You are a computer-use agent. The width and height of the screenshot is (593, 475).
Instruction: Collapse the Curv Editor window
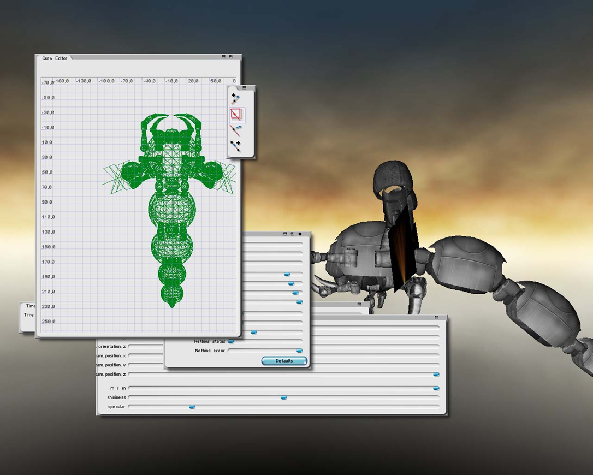coord(223,57)
